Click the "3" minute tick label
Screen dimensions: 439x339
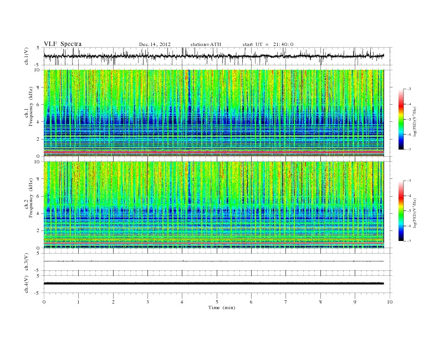[x=147, y=302]
